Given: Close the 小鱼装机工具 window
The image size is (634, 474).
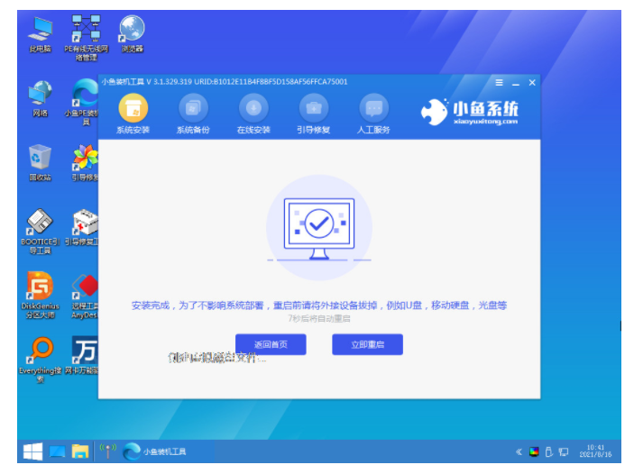Looking at the screenshot, I should click(x=532, y=82).
